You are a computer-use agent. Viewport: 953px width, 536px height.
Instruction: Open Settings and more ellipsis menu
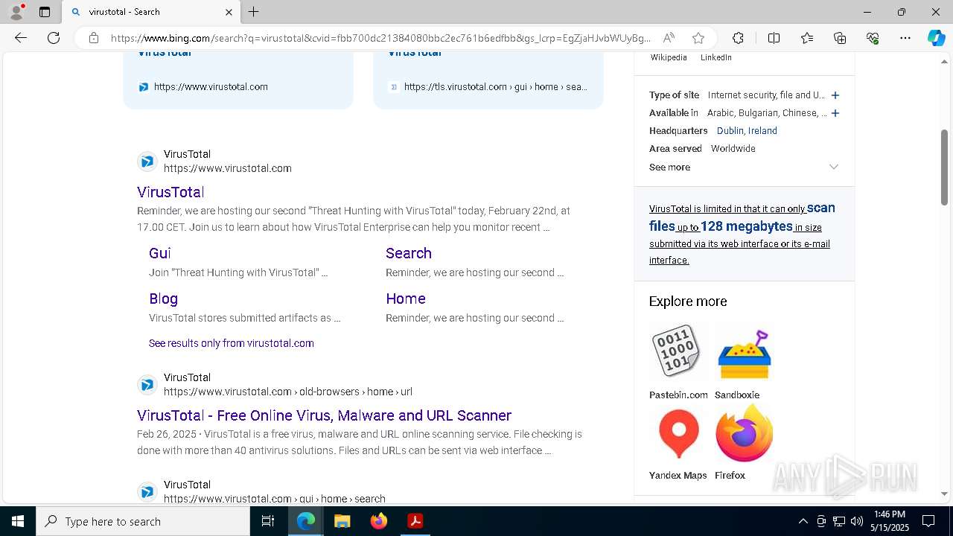pyautogui.click(x=905, y=38)
